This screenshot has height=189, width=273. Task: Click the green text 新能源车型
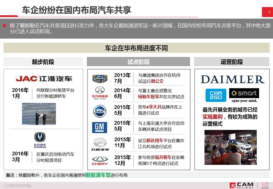click(98, 175)
